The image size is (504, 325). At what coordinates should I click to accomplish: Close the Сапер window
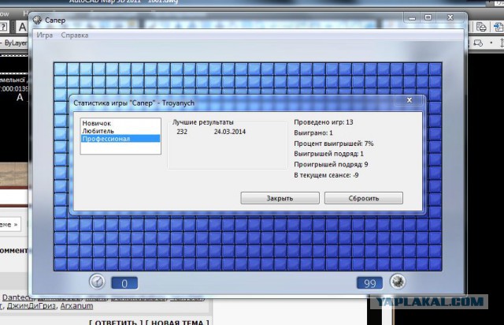click(450, 18)
